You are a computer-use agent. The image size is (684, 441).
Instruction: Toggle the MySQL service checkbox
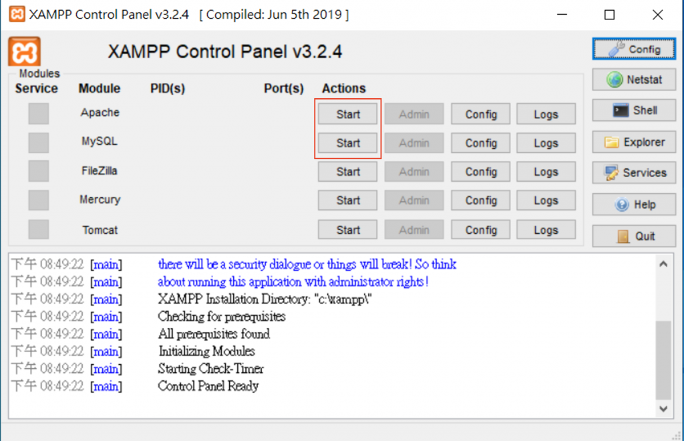[x=38, y=142]
